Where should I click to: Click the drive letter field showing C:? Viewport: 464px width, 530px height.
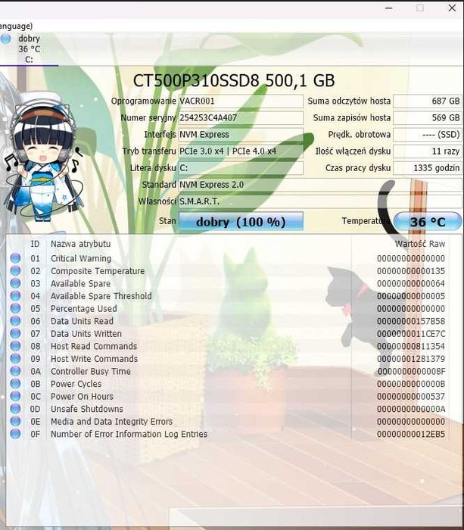(x=241, y=168)
